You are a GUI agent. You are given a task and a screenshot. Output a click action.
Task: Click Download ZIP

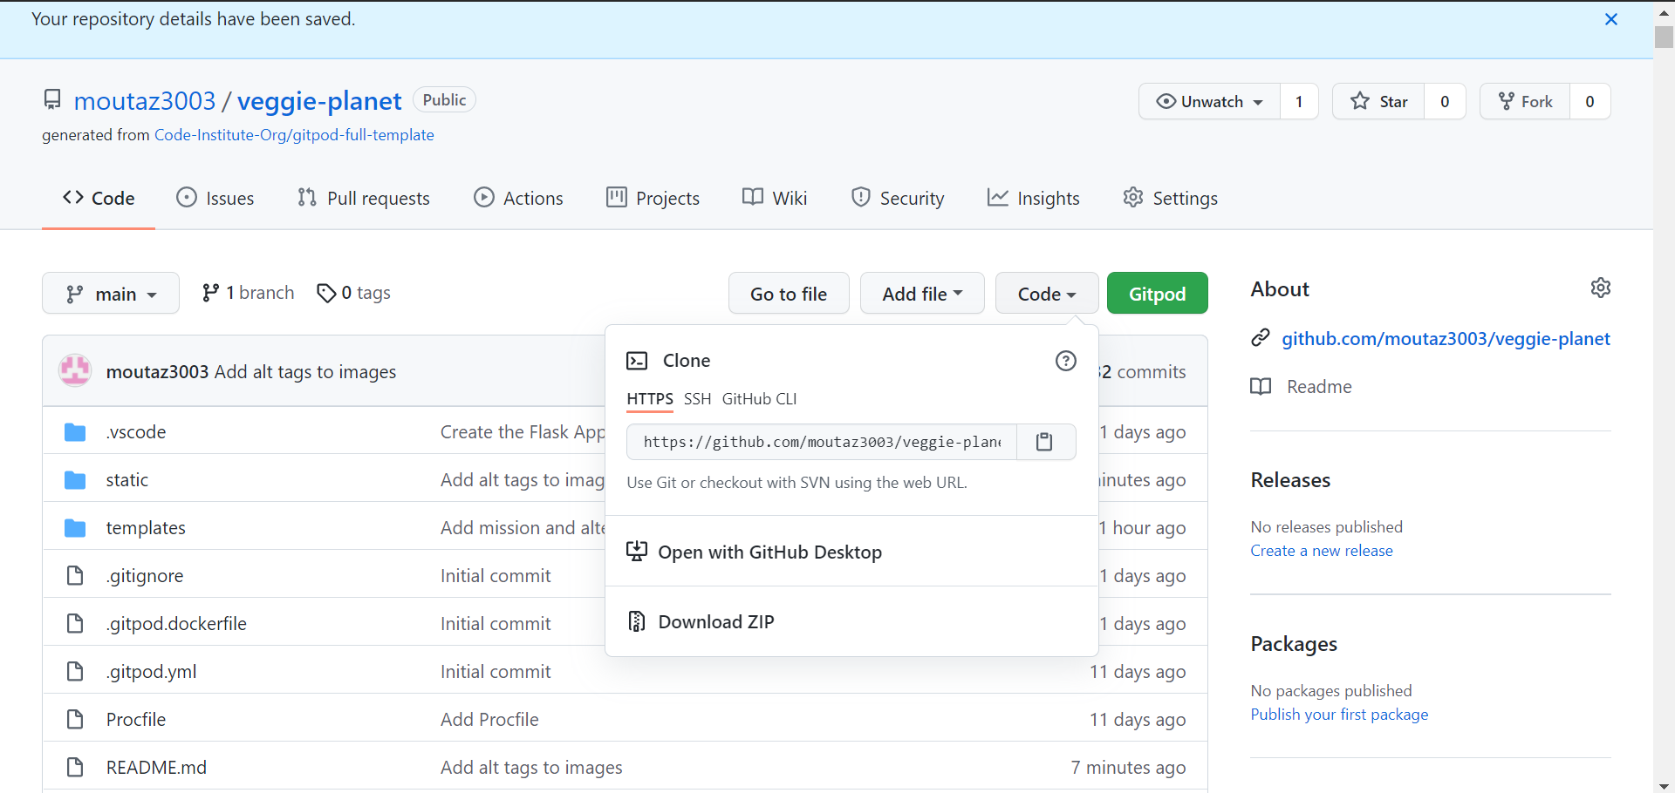point(851,621)
